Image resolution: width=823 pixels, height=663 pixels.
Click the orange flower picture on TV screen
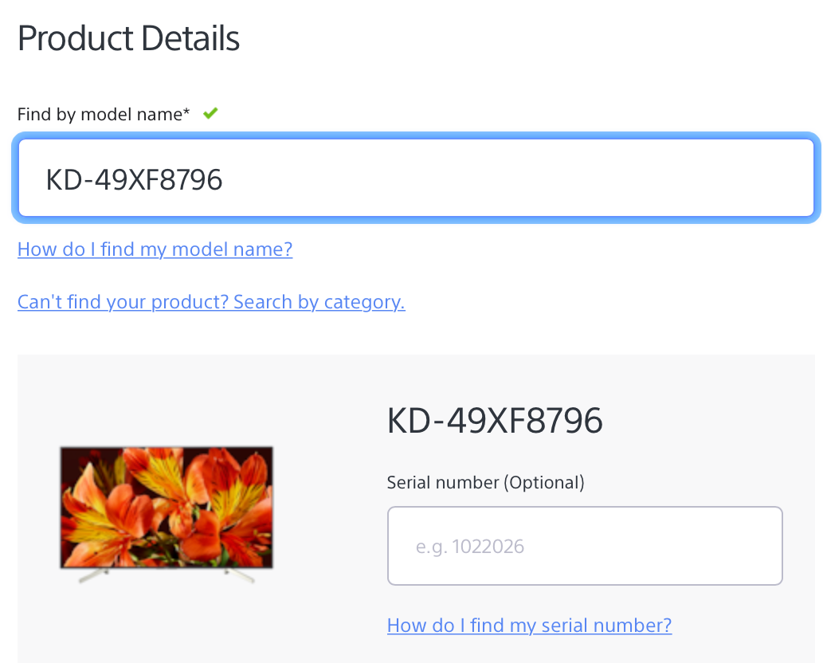coord(167,506)
